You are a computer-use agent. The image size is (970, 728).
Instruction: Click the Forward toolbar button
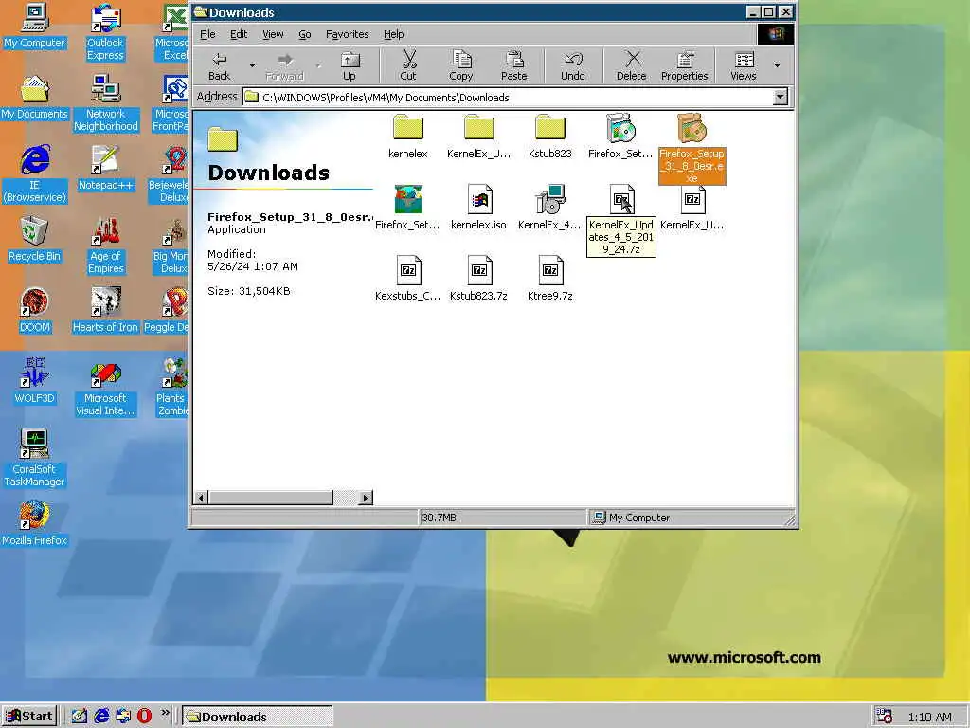(x=284, y=66)
